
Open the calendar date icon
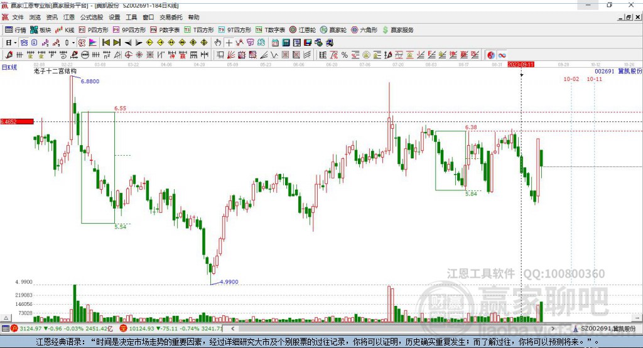click(275, 43)
